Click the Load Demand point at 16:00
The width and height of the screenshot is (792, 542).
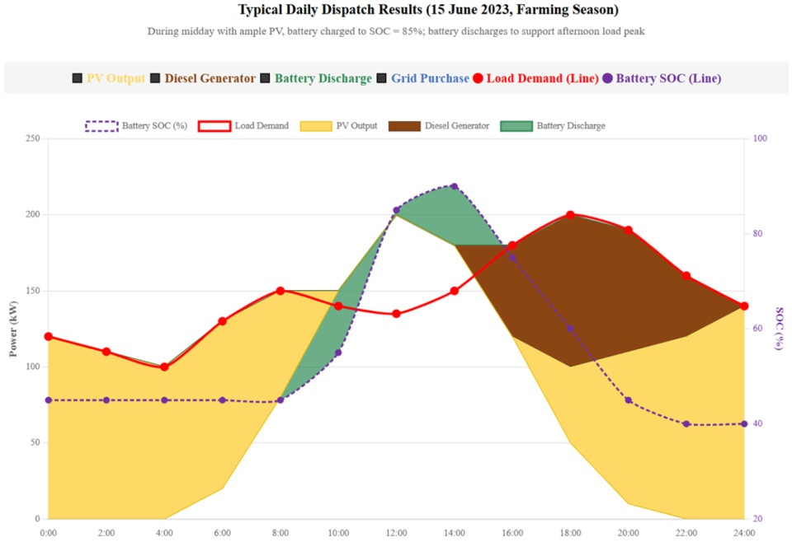coord(512,245)
